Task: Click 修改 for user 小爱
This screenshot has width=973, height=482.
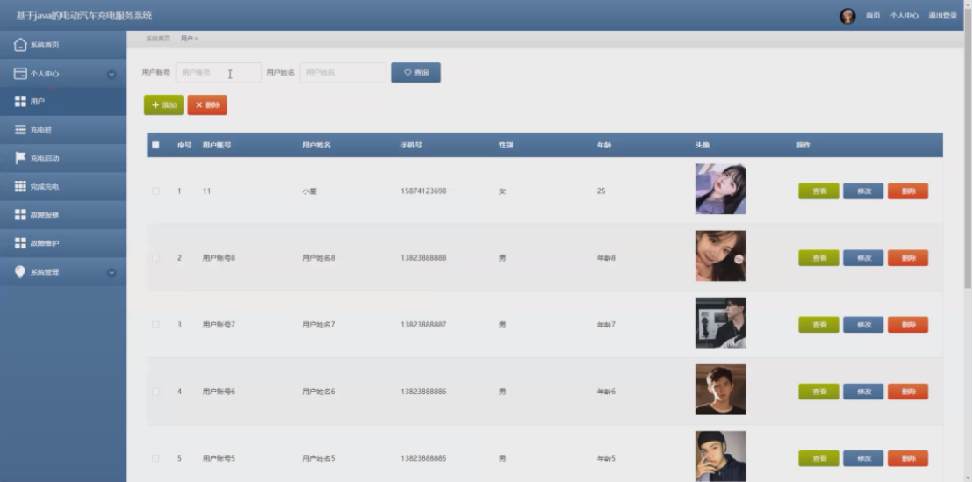Action: pos(863,191)
